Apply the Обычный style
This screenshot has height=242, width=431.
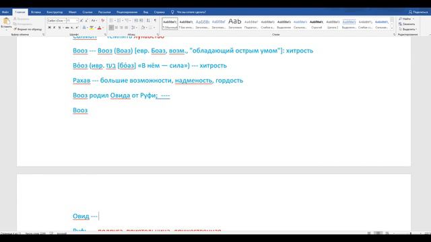(x=170, y=24)
